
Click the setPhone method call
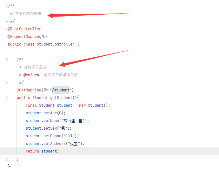tap(52, 136)
